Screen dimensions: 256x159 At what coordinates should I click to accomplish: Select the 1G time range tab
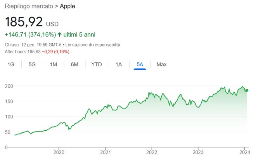pyautogui.click(x=11, y=64)
